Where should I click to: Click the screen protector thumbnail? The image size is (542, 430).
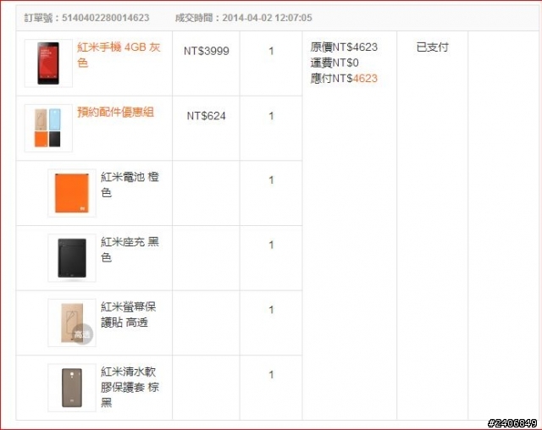72,322
